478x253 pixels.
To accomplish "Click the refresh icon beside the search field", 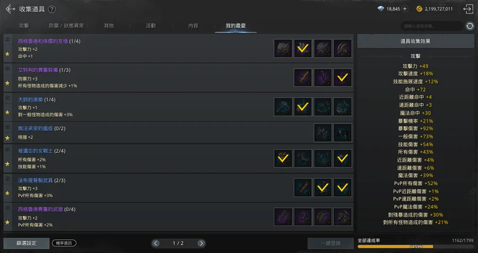I will tap(470, 26).
